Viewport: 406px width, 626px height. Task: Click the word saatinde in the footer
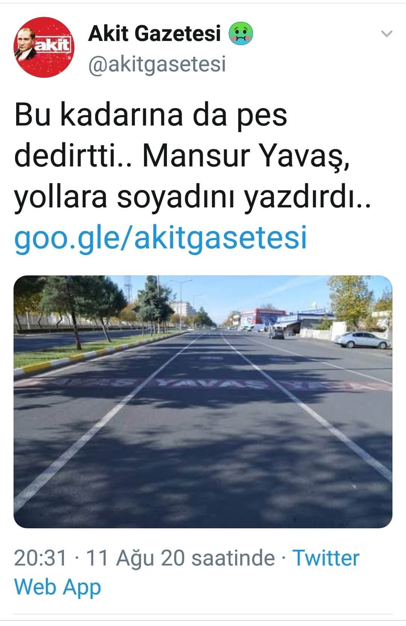coord(233,558)
